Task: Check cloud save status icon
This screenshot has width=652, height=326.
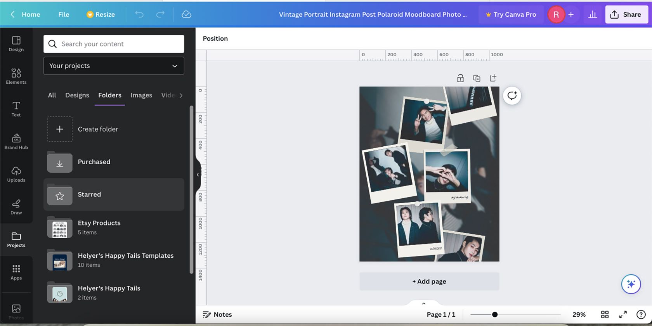Action: pyautogui.click(x=187, y=14)
